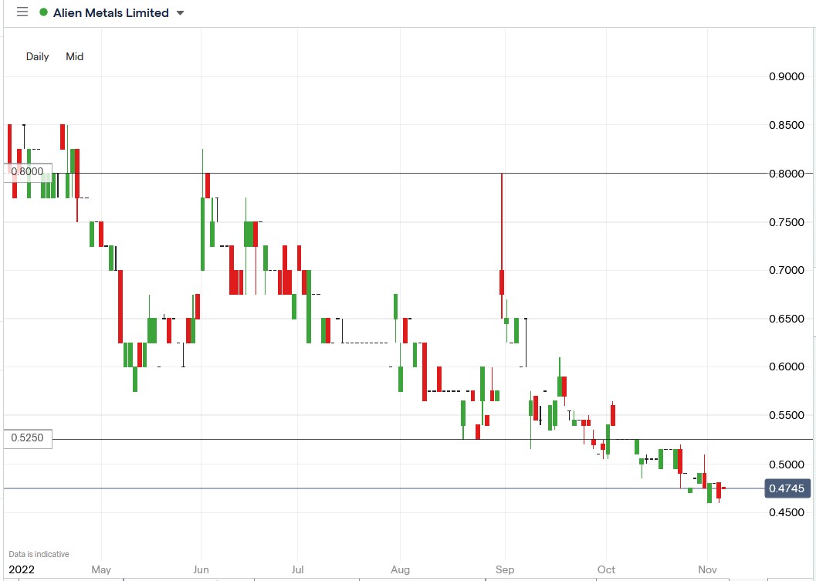Screen dimensions: 816x581
Task: Click the May label on time axis
Action: tap(101, 569)
